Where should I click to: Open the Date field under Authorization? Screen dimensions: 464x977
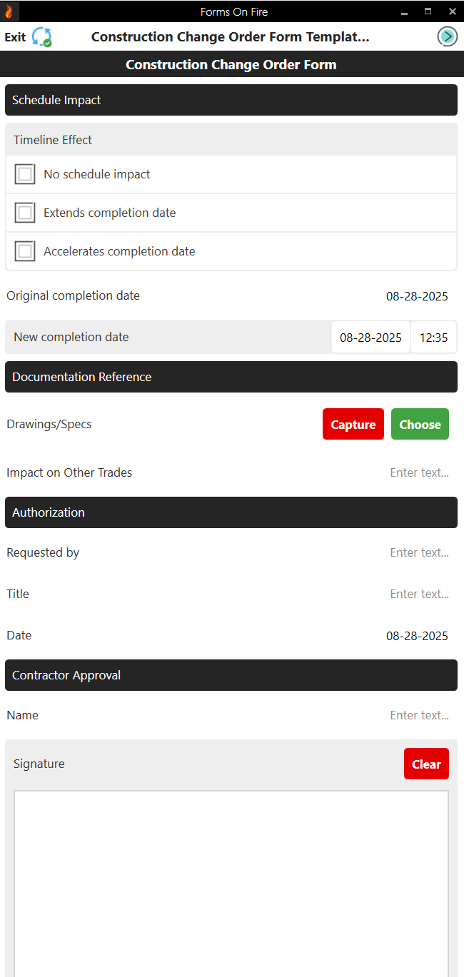[x=417, y=635]
